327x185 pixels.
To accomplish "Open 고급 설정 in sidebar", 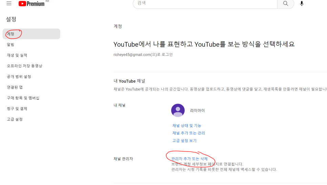I will tap(15, 119).
